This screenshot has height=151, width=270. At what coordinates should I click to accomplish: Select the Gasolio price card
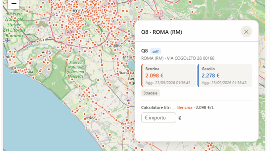click(x=225, y=75)
